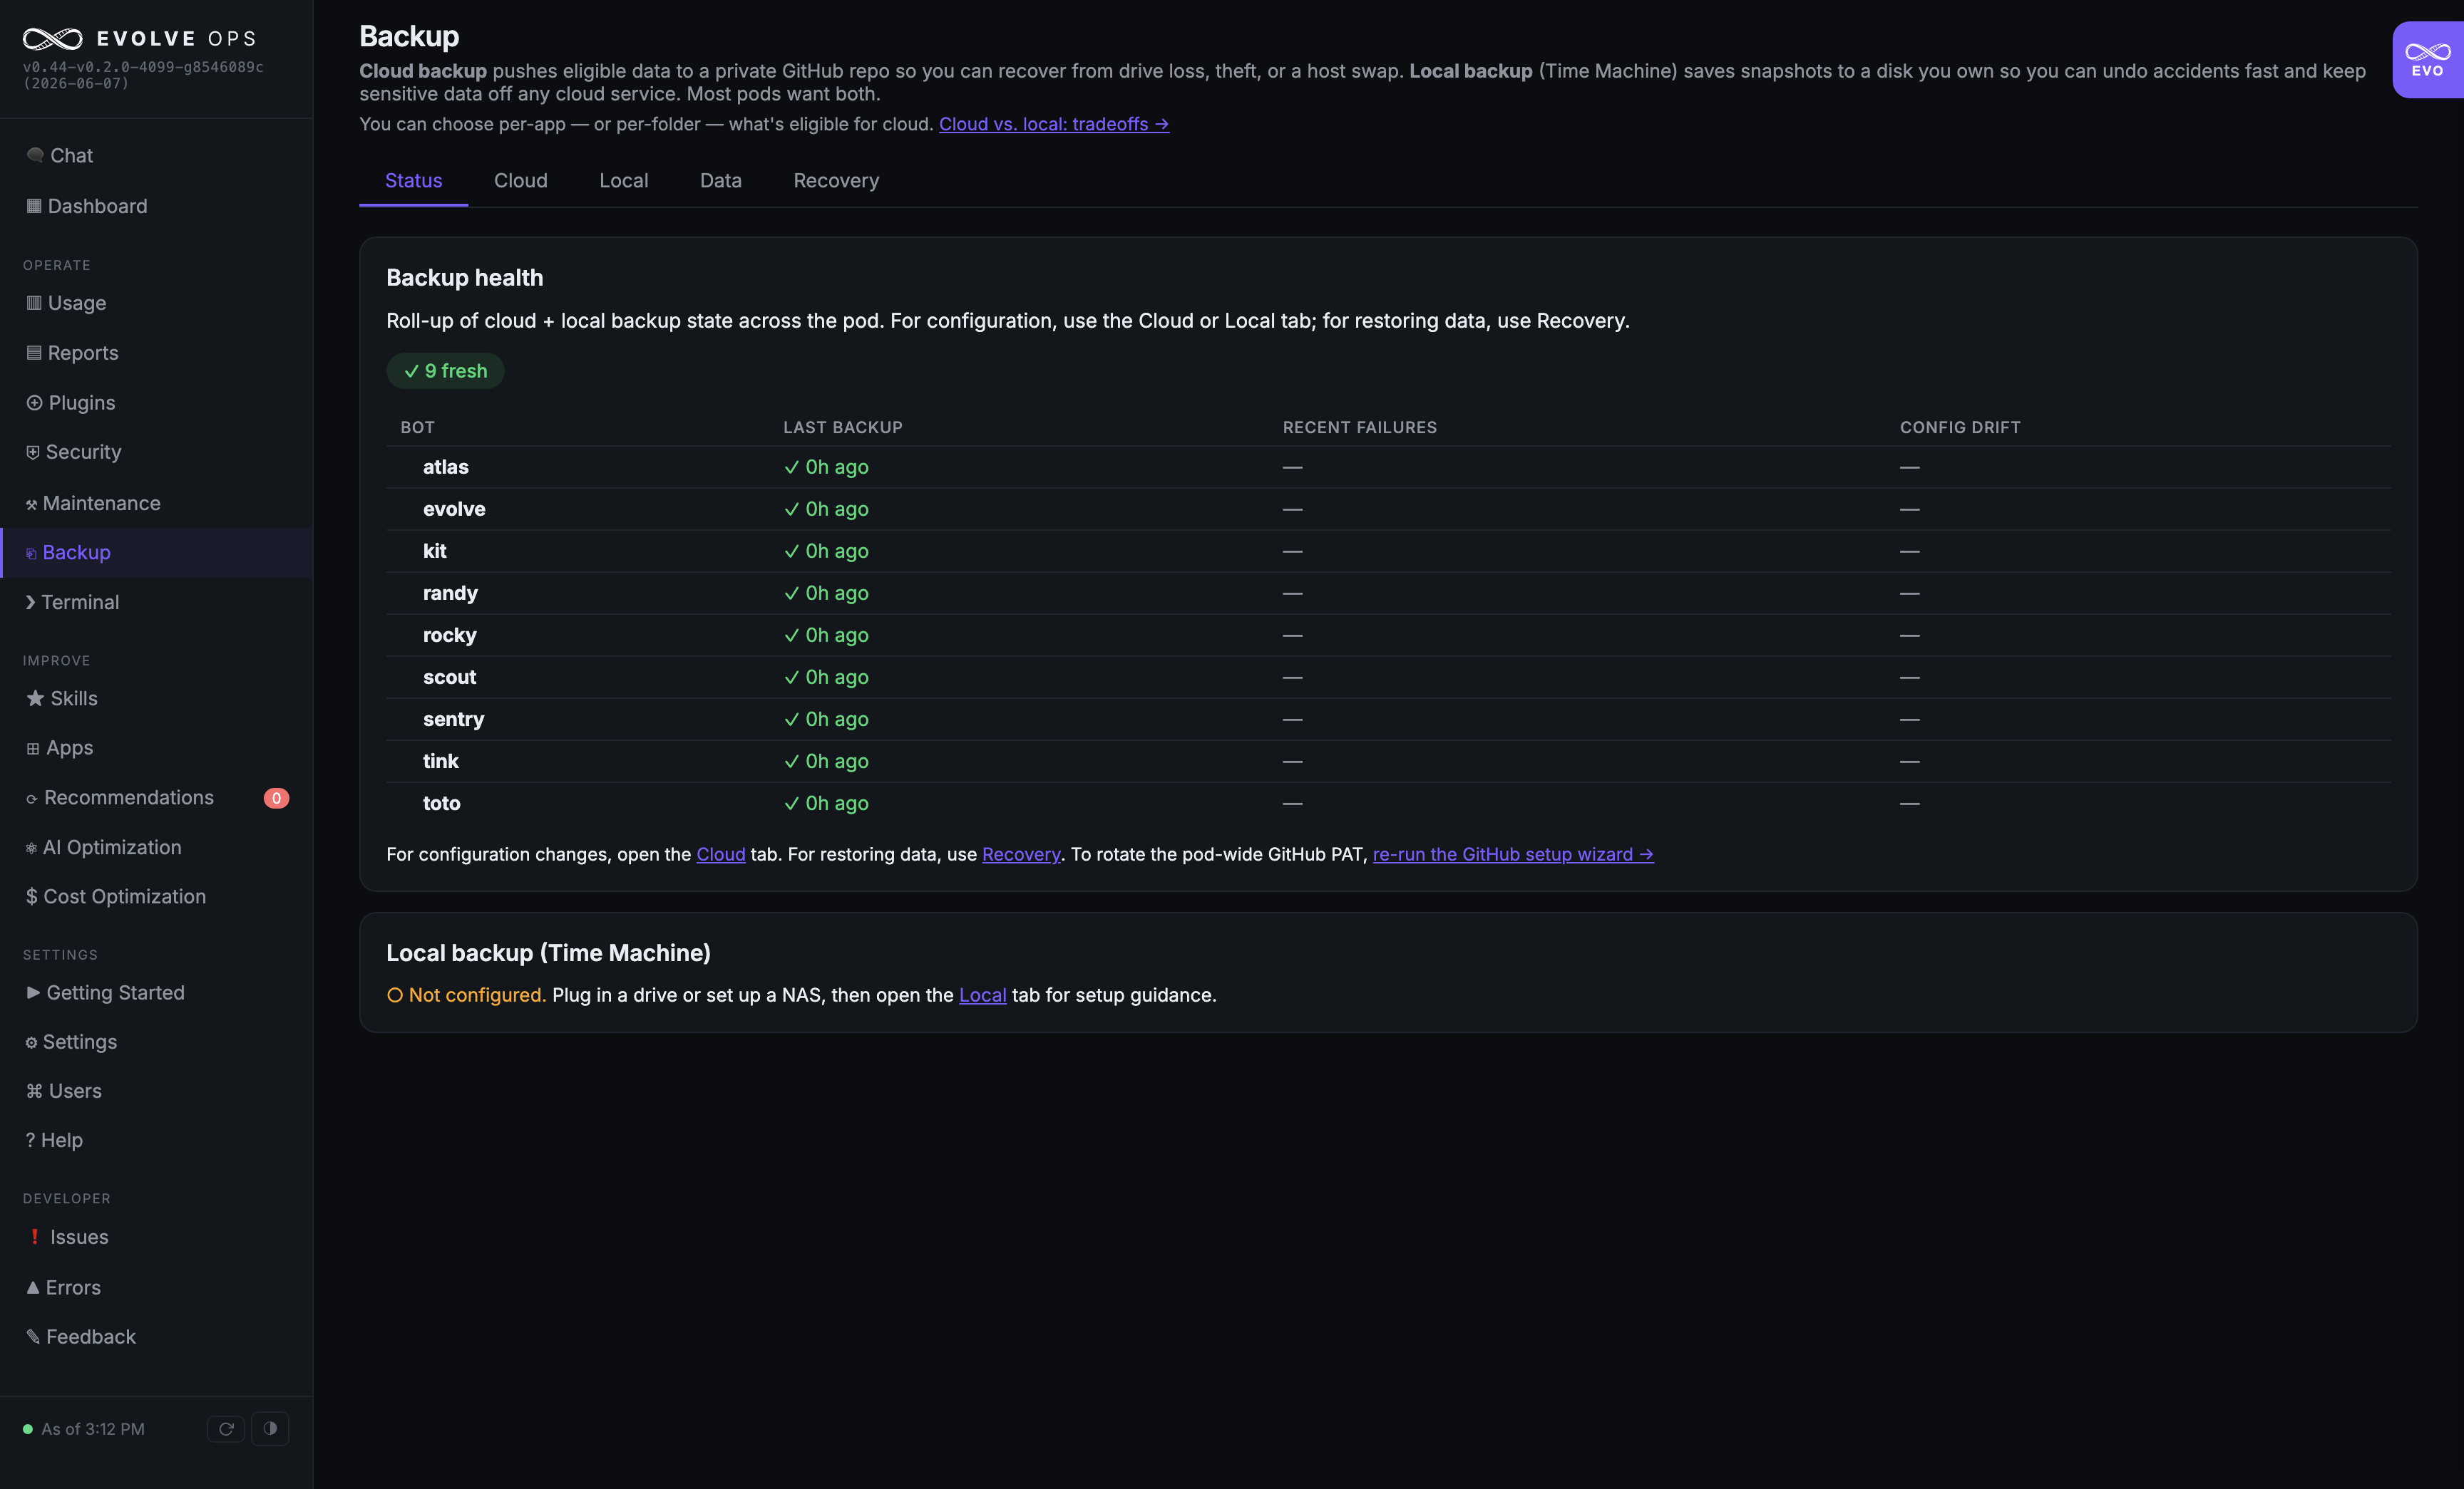Click the RECENT FAILURES column header

point(1359,427)
